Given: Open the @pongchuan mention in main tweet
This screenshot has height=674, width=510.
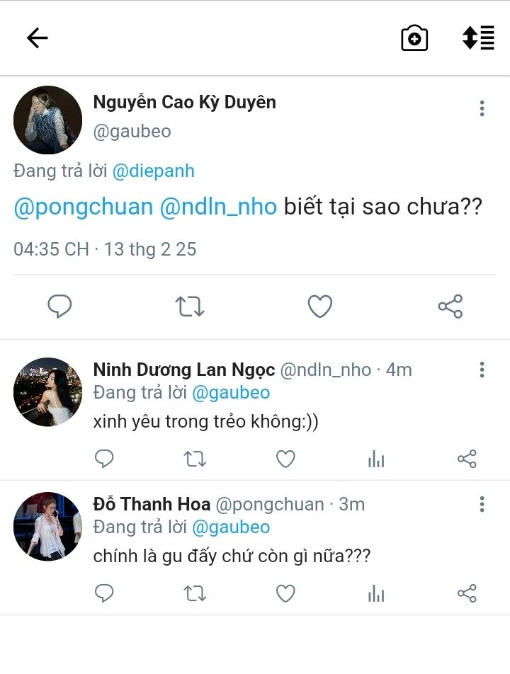Looking at the screenshot, I should pos(84,207).
